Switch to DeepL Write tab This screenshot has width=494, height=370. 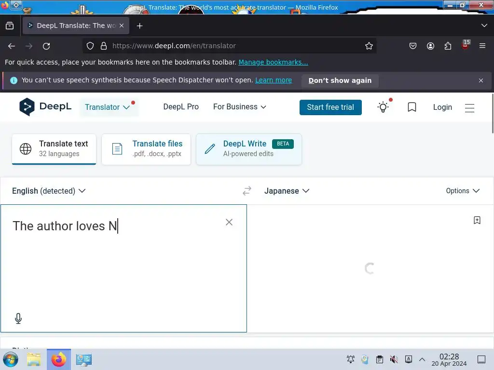(249, 149)
